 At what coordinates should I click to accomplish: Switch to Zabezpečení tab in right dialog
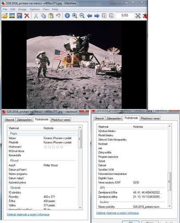pyautogui.click(x=114, y=118)
